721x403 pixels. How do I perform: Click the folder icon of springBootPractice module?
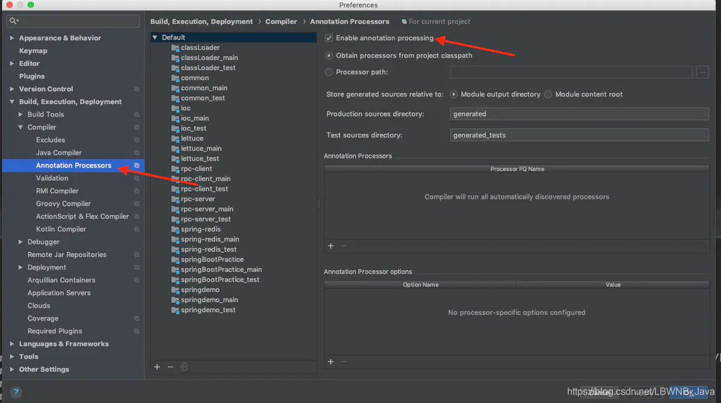(x=175, y=259)
